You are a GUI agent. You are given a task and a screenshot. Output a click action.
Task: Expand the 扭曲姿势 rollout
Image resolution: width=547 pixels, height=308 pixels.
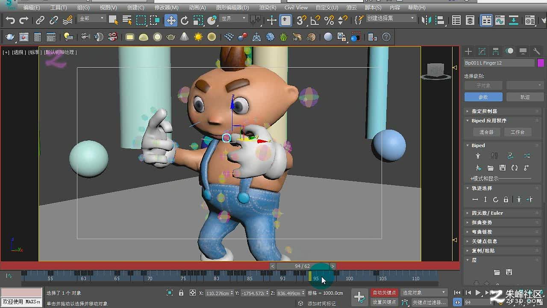coord(502,222)
